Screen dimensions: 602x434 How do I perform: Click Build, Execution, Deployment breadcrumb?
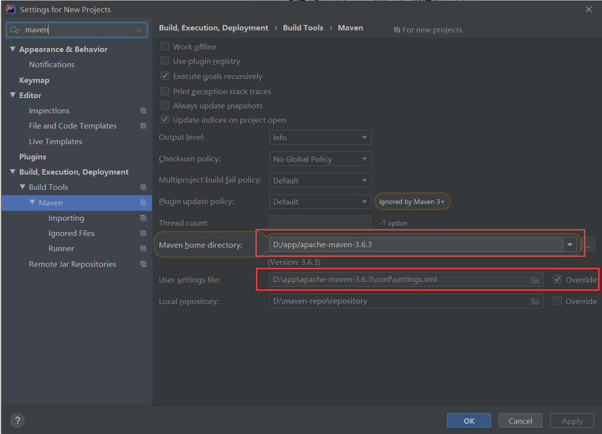coord(214,27)
